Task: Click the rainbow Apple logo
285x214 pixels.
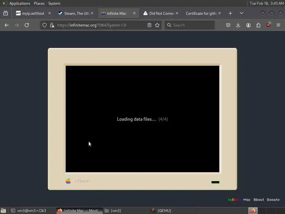Action: [x=68, y=181]
